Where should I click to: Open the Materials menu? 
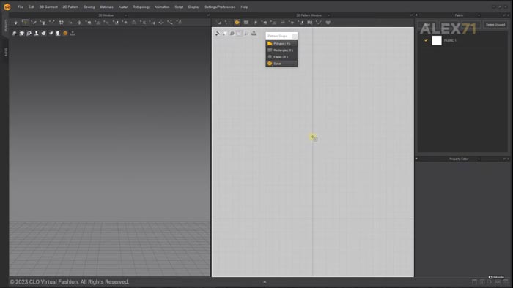[106, 7]
